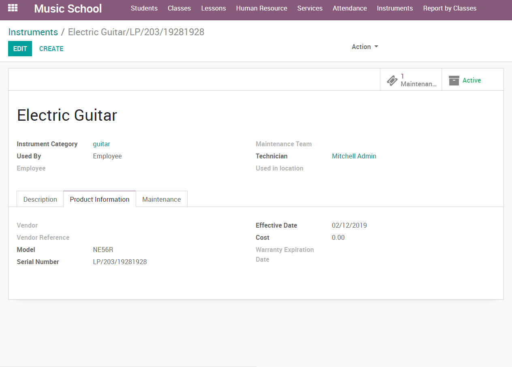Viewport: 512px width, 367px height.
Task: Open Report by Classes menu
Action: [450, 8]
